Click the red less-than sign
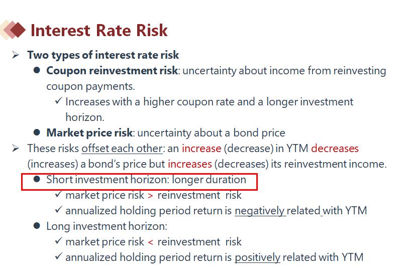400x274 pixels. 151,242
